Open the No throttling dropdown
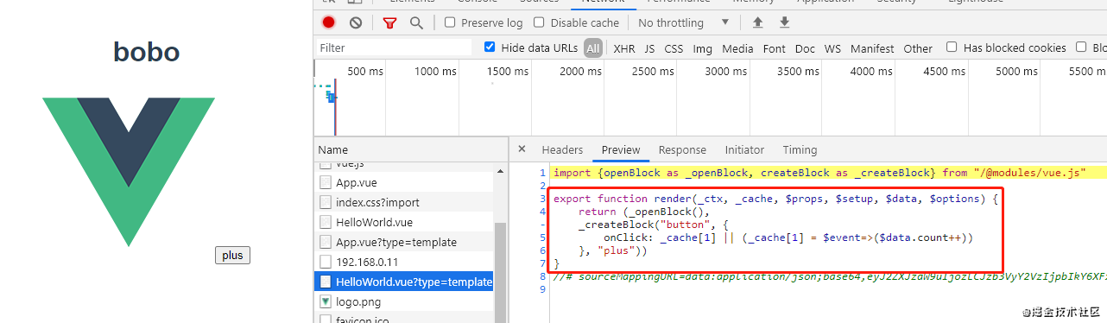 coord(684,22)
